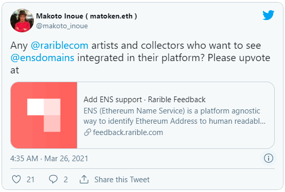The height and width of the screenshot is (192, 285).
Task: Open replies via speech bubble icon
Action: pyautogui.click(x=53, y=179)
